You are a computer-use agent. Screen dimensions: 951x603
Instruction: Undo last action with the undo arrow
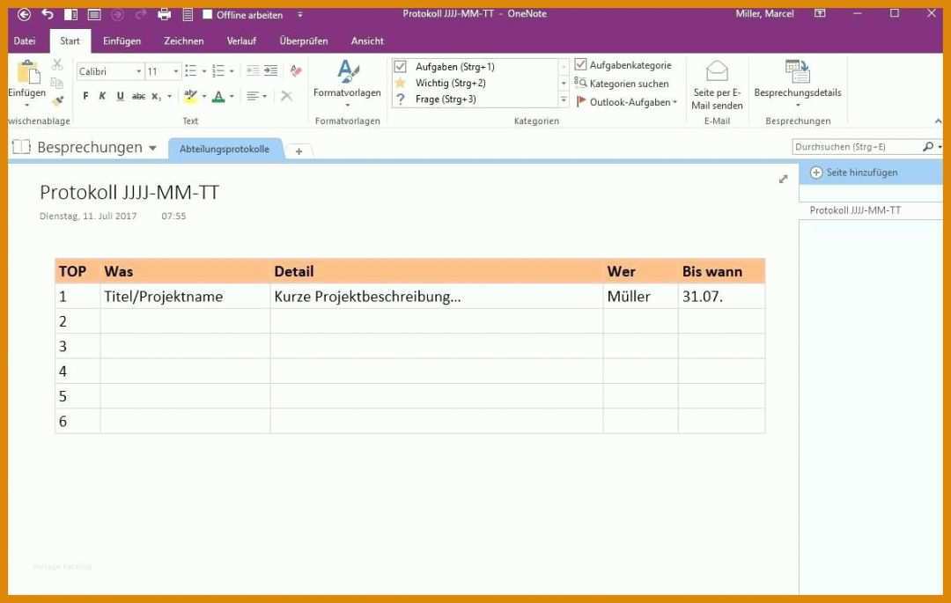(48, 14)
